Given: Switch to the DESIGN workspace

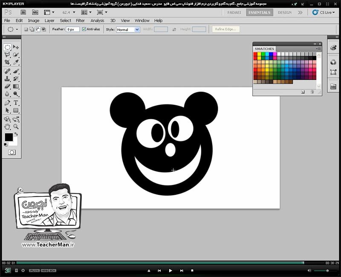Looking at the screenshot, I should 285,12.
